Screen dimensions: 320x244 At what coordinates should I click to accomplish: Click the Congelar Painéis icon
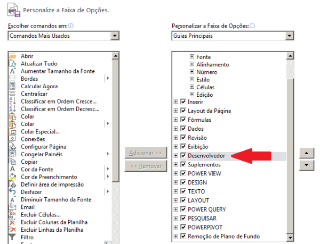(12, 154)
